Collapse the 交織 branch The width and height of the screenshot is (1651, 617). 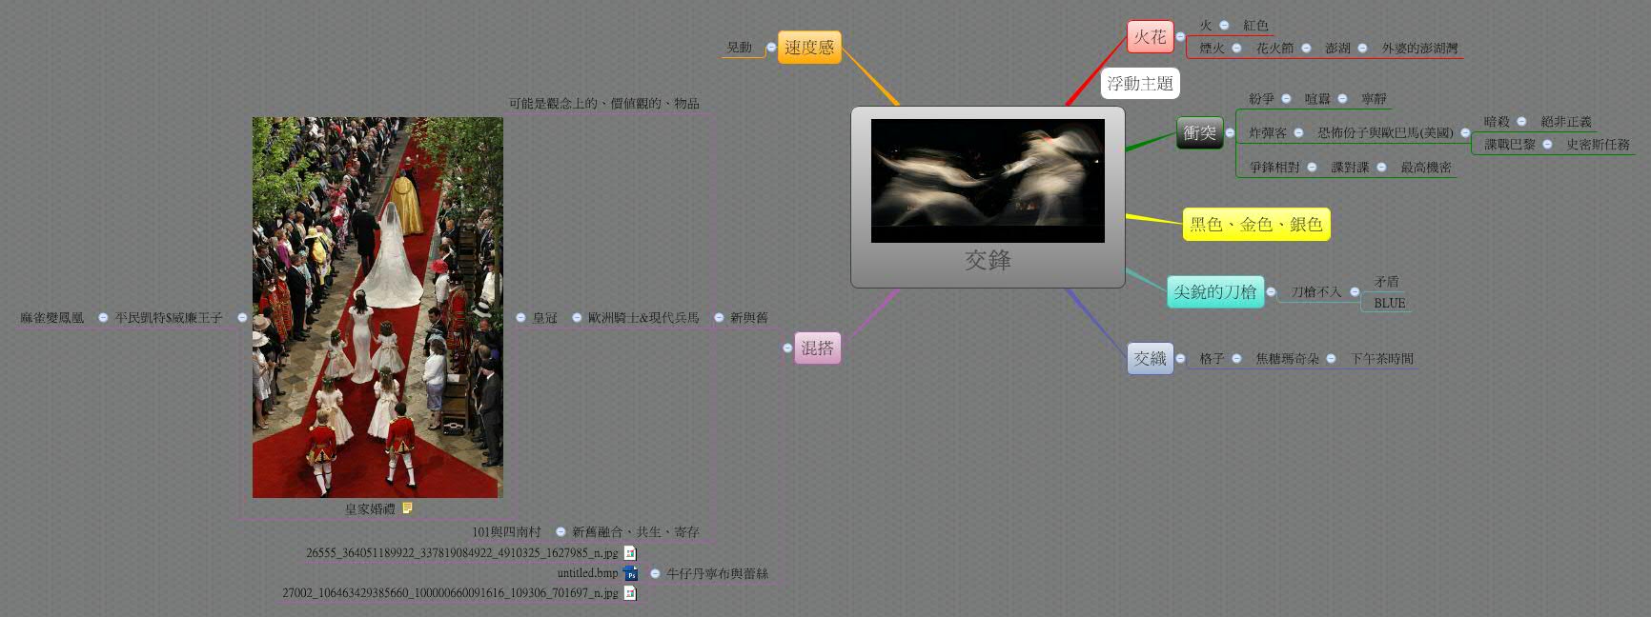[x=1180, y=358]
